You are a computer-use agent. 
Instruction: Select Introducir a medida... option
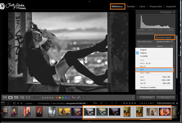(154, 88)
